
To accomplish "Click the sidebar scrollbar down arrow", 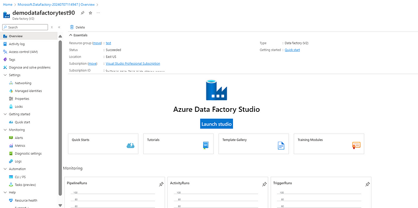I will tap(60, 205).
